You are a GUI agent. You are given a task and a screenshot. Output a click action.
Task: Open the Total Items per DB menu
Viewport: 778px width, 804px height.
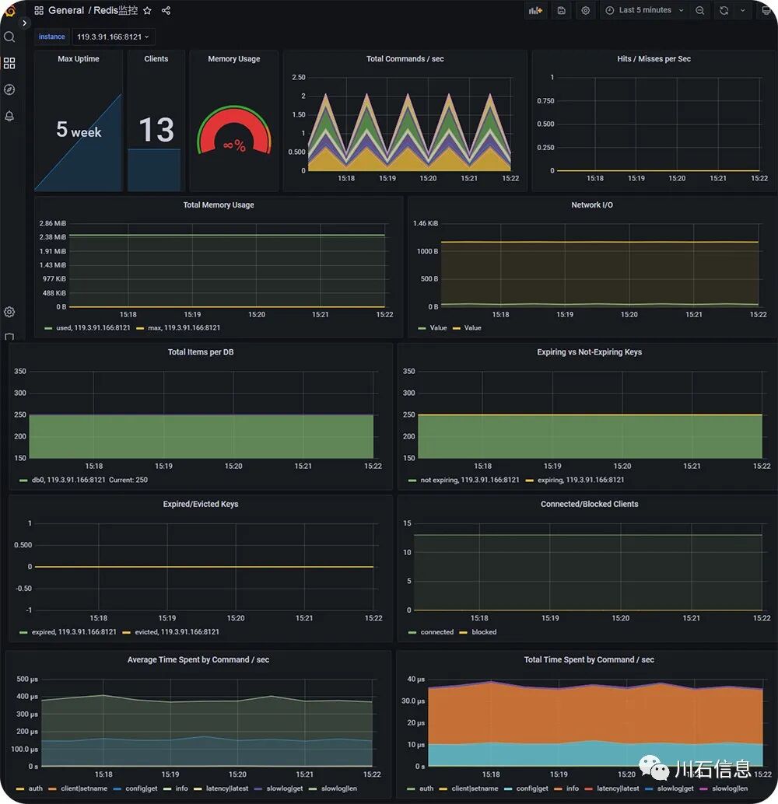pos(201,352)
